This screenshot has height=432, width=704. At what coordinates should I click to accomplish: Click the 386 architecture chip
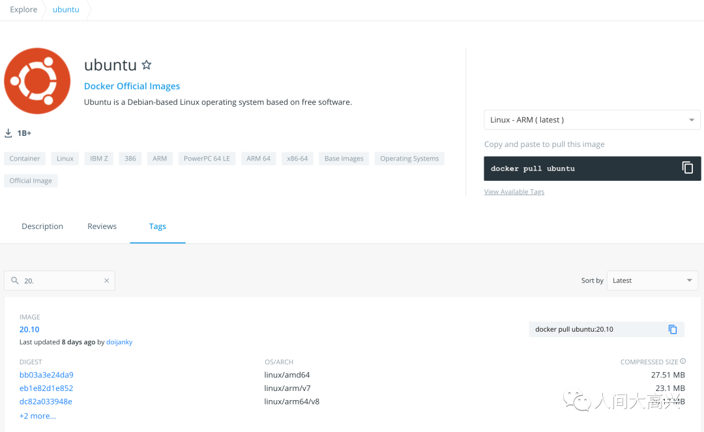pos(130,159)
